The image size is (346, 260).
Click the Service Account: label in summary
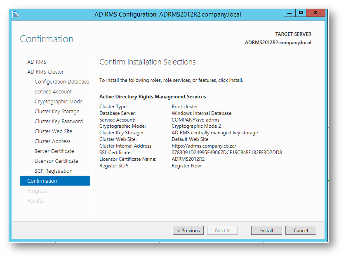117,120
